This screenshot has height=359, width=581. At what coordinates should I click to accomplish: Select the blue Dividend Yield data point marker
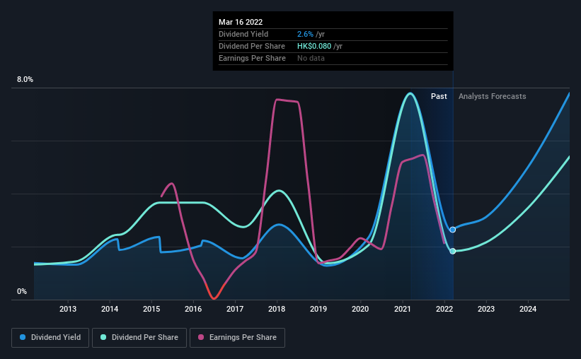coord(453,230)
